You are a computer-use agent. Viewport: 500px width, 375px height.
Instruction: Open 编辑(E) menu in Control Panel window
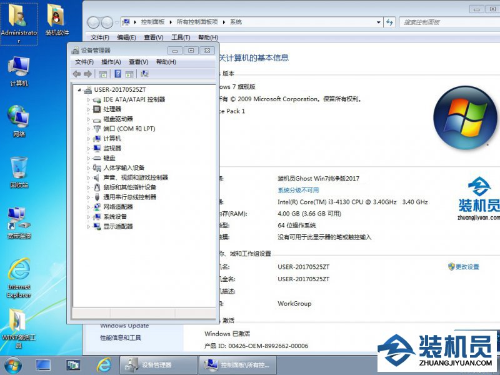[127, 37]
